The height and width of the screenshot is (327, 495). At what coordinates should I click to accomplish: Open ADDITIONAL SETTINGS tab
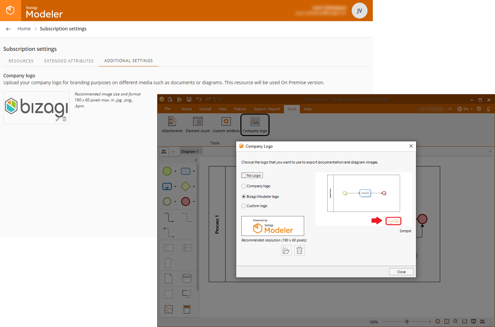click(x=128, y=60)
